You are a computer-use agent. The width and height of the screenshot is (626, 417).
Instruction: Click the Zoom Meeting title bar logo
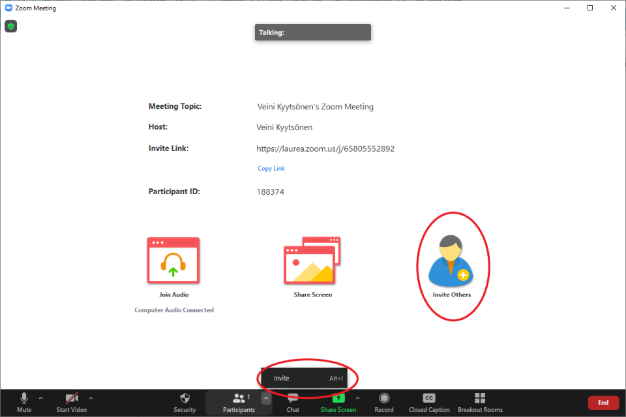point(8,8)
